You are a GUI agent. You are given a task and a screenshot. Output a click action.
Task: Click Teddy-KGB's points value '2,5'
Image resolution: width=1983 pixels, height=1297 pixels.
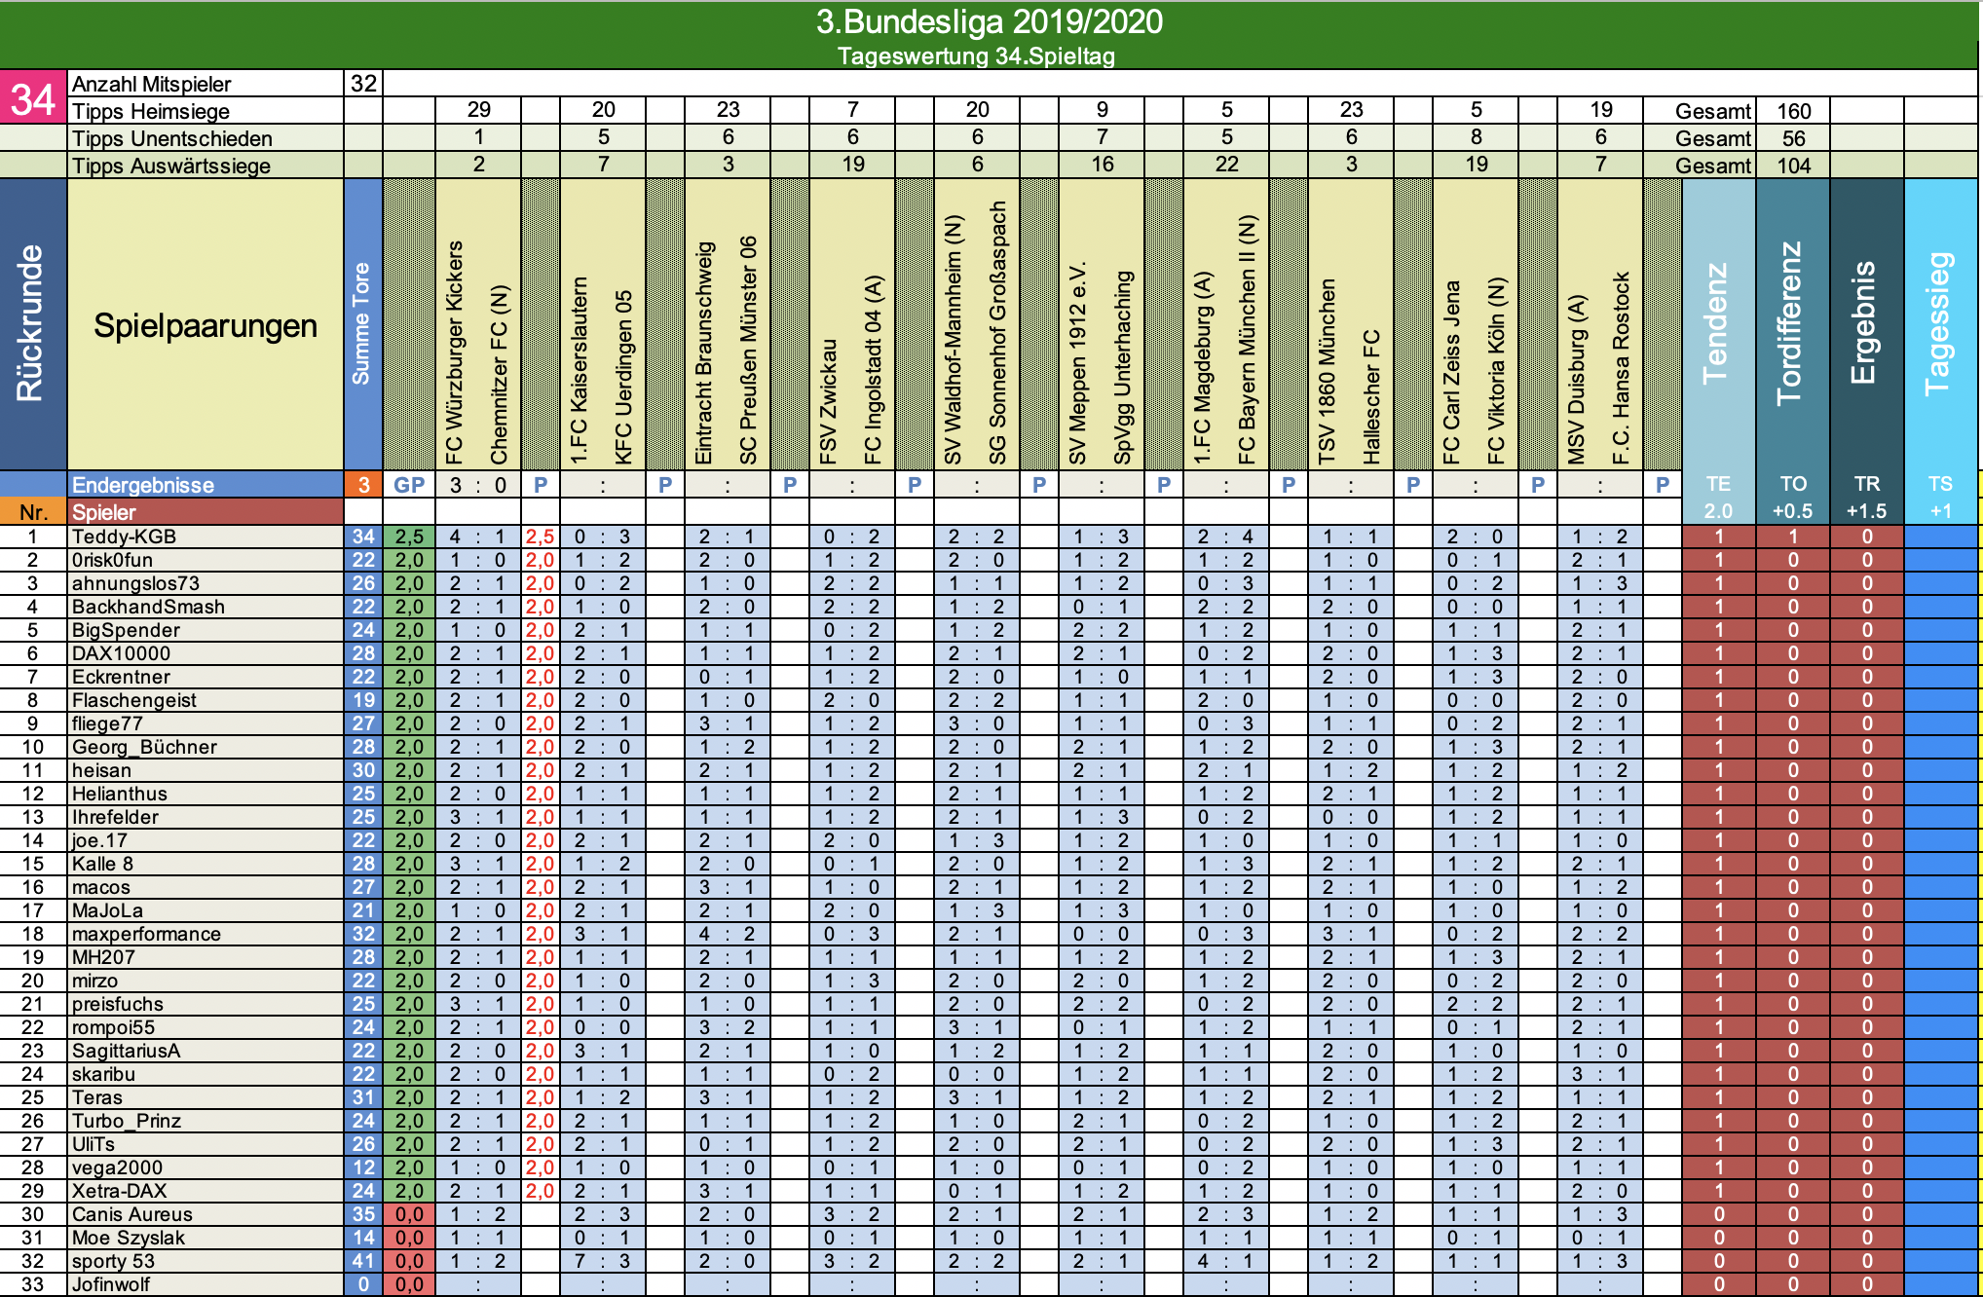point(409,537)
